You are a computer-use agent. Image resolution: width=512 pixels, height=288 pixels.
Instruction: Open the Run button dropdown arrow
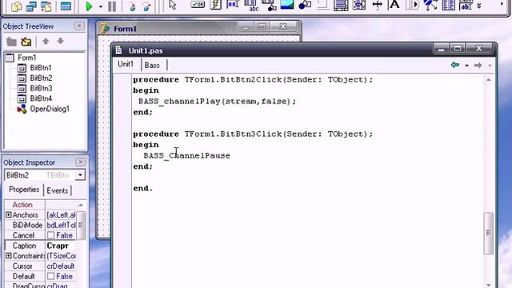[101, 7]
